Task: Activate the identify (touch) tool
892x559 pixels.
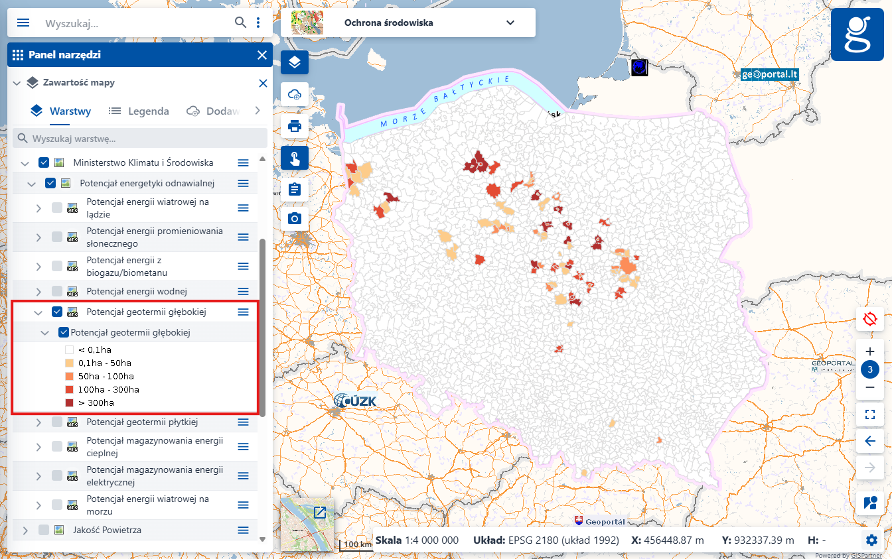Action: 294,157
